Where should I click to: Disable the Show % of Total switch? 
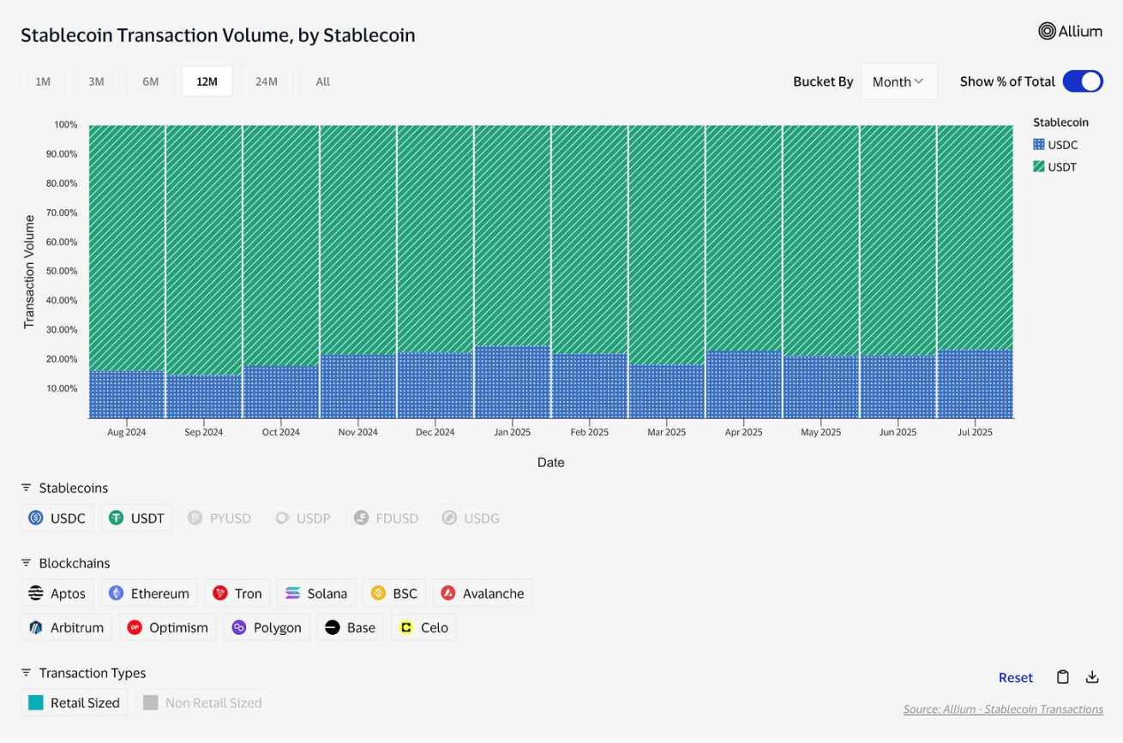pos(1082,81)
